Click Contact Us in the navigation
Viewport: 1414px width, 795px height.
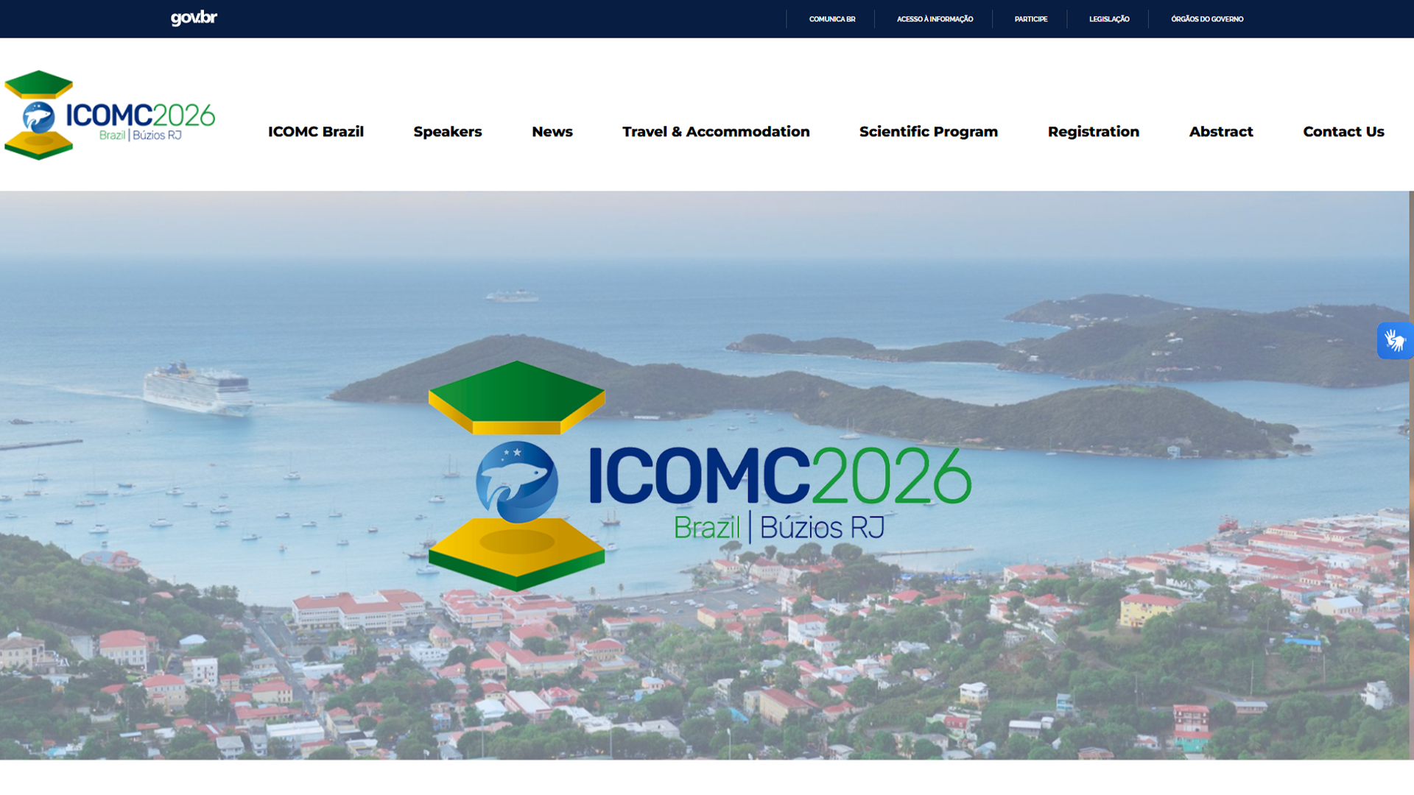click(1343, 132)
